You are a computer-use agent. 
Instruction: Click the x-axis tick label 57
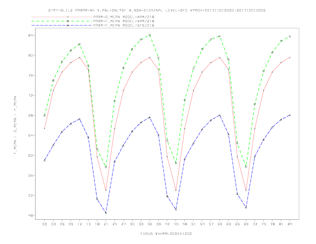pyautogui.click(x=211, y=224)
